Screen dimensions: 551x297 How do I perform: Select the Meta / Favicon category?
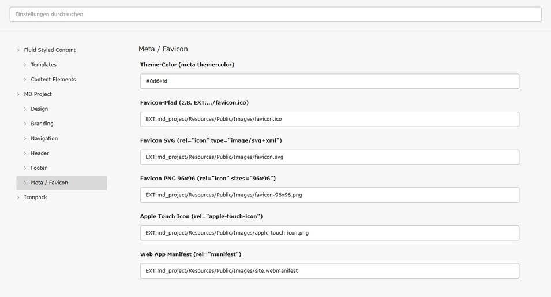(49, 183)
